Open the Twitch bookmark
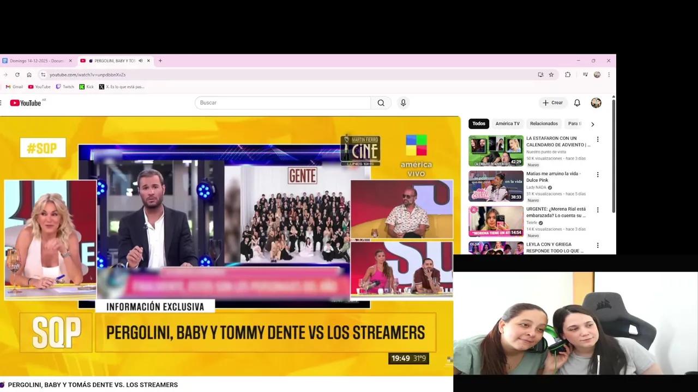 pyautogui.click(x=65, y=87)
